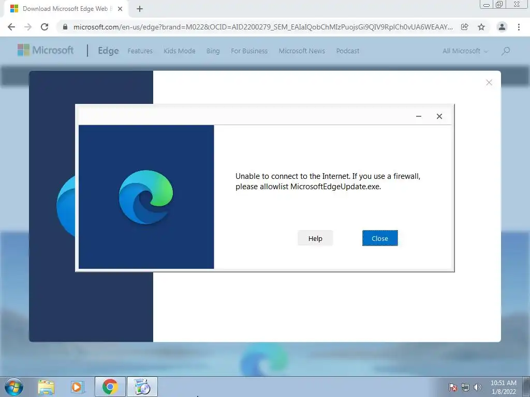
Task: Click the Help button in installer dialog
Action: 315,238
